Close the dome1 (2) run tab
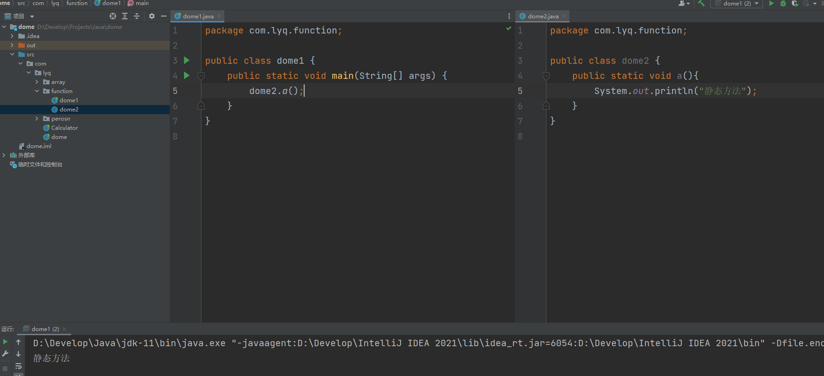Screen dimensions: 824x376 click(x=64, y=329)
